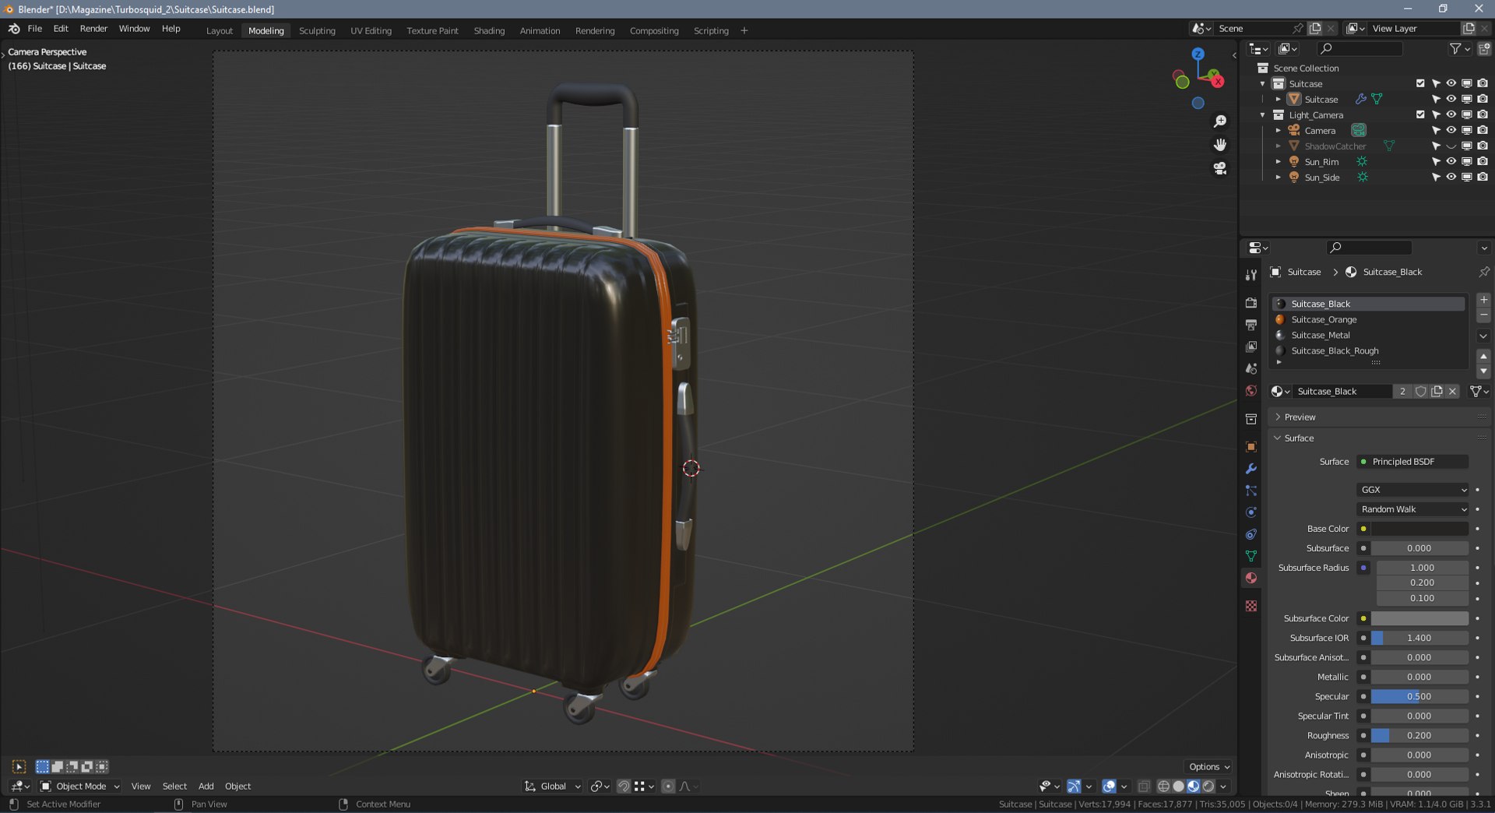1495x813 pixels.
Task: Open the Modifier properties wrench tab
Action: pos(1251,469)
